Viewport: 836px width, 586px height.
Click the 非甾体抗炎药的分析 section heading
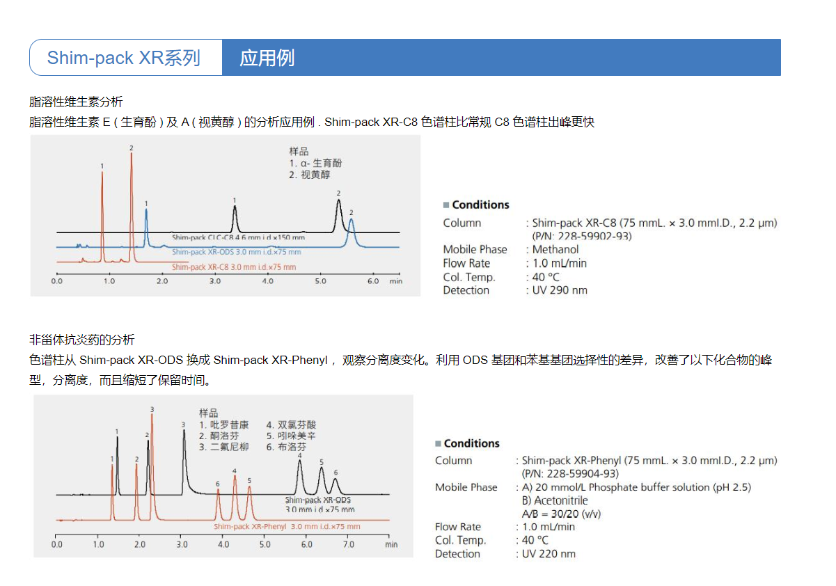coord(82,340)
